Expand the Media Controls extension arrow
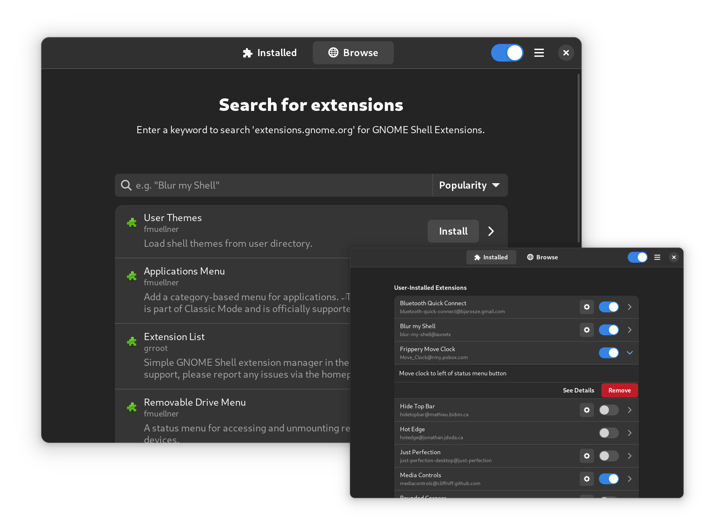This screenshot has width=709, height=526. pyautogui.click(x=630, y=479)
